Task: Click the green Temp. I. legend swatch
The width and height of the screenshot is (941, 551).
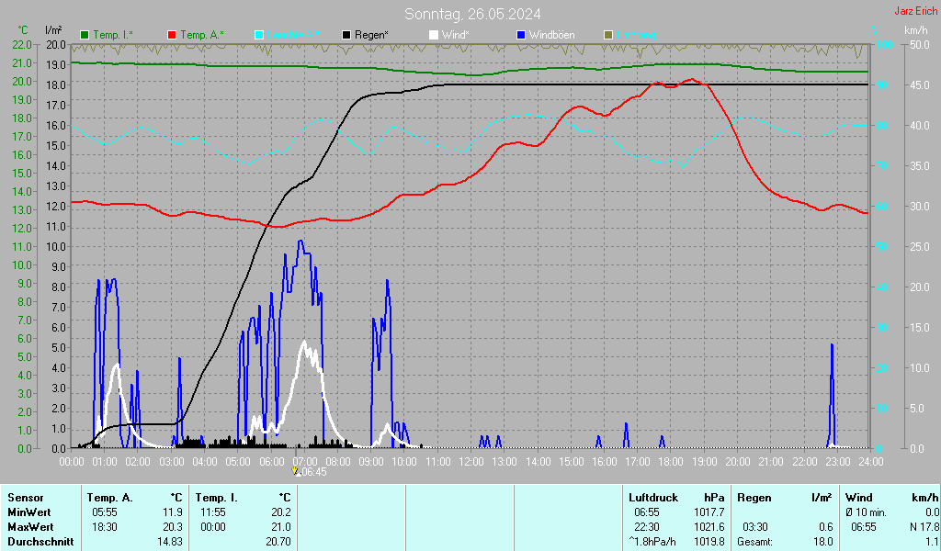Action: coord(85,36)
